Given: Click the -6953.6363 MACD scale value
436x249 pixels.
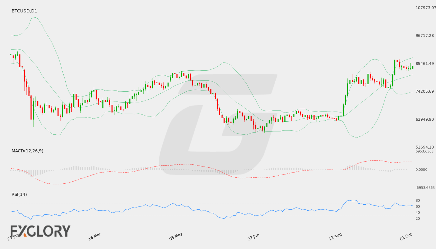Looking at the screenshot, I should pos(425,188).
